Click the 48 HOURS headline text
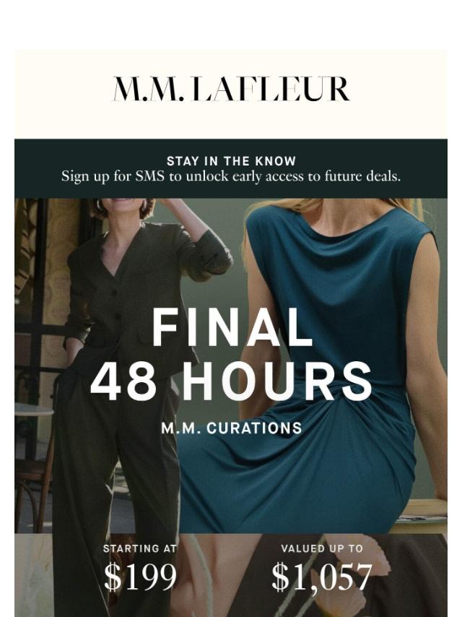The image size is (462, 617). tap(231, 381)
